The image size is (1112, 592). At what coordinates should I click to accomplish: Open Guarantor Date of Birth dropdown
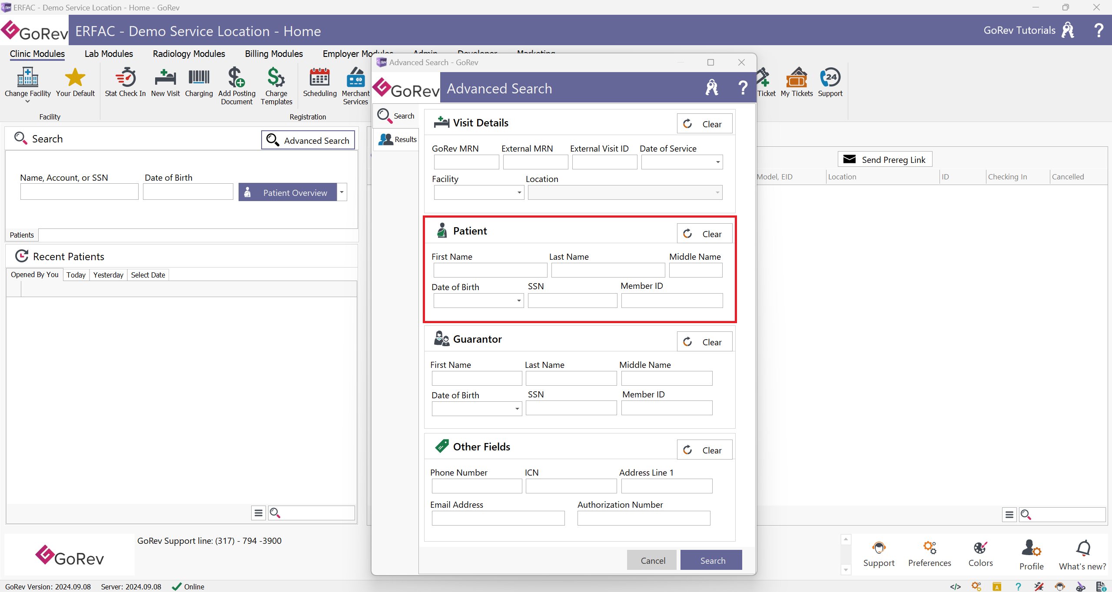coord(517,408)
